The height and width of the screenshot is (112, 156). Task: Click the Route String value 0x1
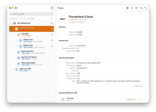pyautogui.click(x=78, y=51)
